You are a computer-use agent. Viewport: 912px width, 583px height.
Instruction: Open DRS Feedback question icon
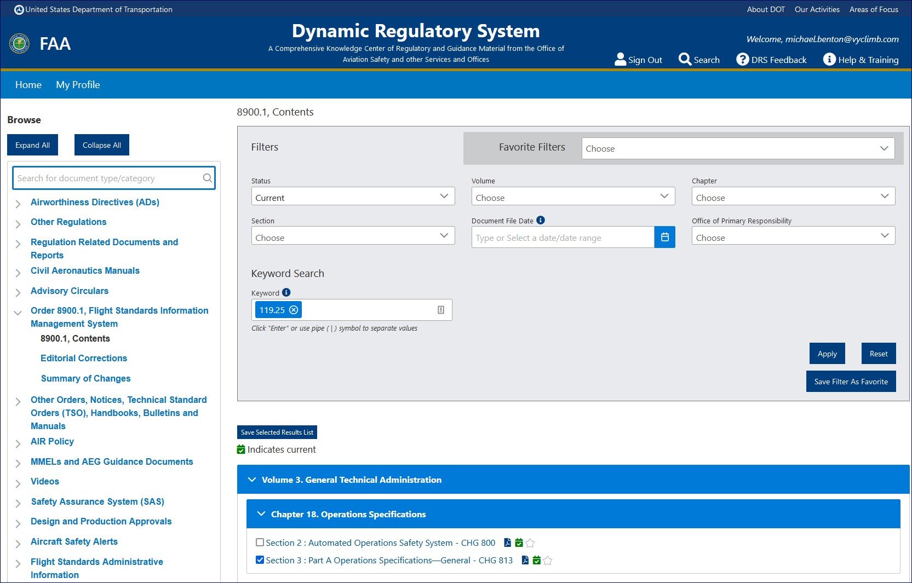point(742,59)
